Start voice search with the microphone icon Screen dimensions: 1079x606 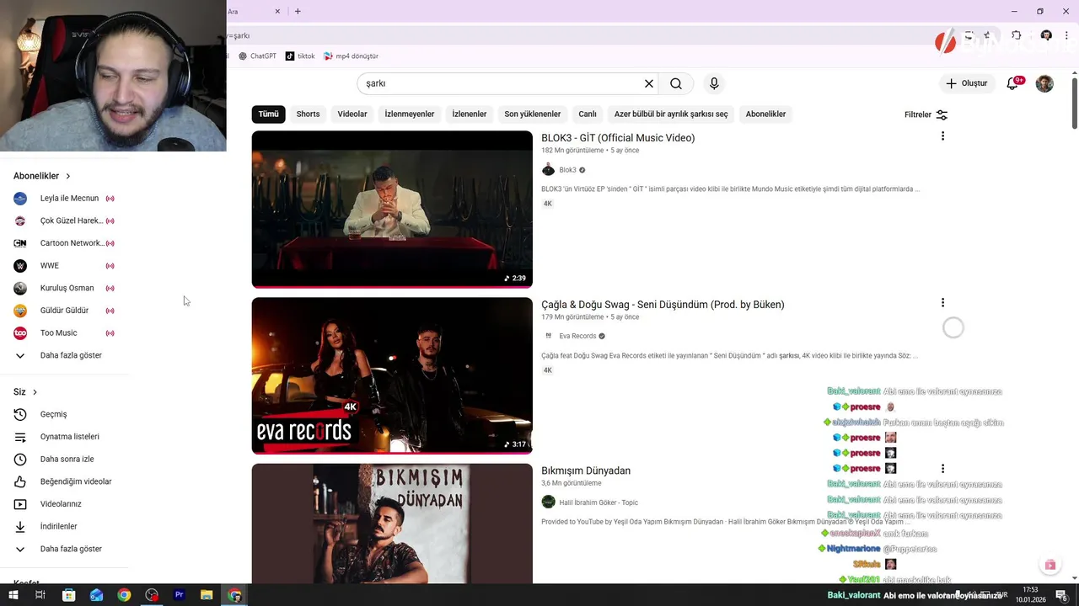click(714, 83)
